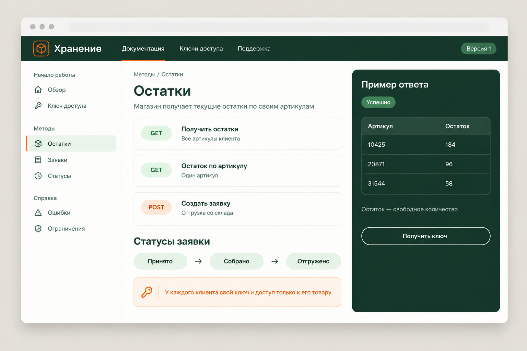Screen dimensions: 527x351
Task: Click article cell 20871
Action: coord(376,164)
